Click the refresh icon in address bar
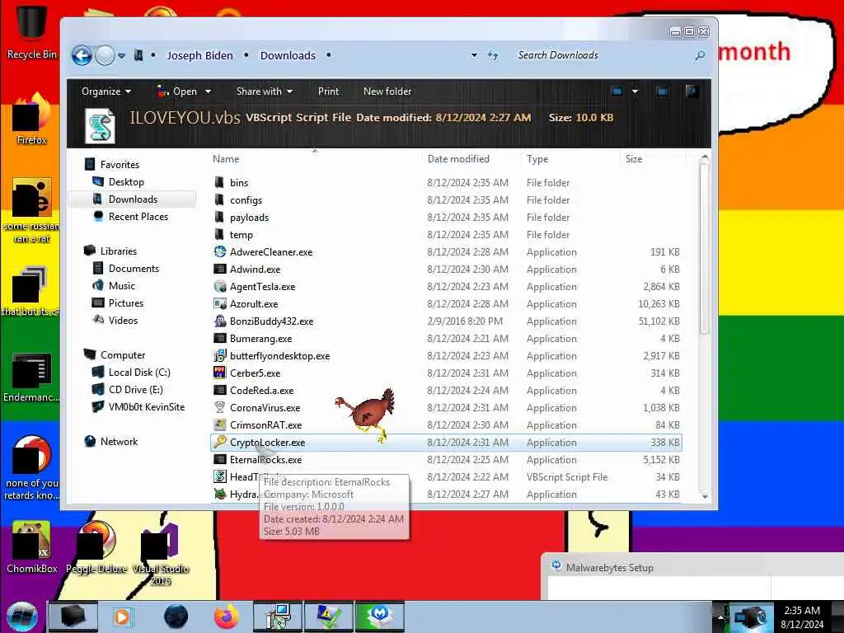This screenshot has height=633, width=844. pos(493,55)
